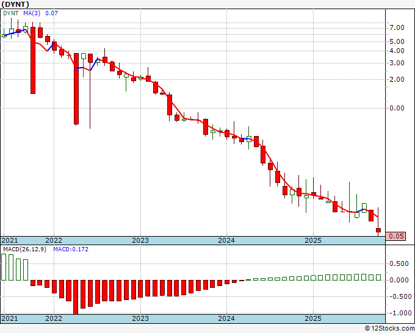The height and width of the screenshot is (333, 415).
Task: Click the MACD:0.172 value label
Action: pos(71,249)
